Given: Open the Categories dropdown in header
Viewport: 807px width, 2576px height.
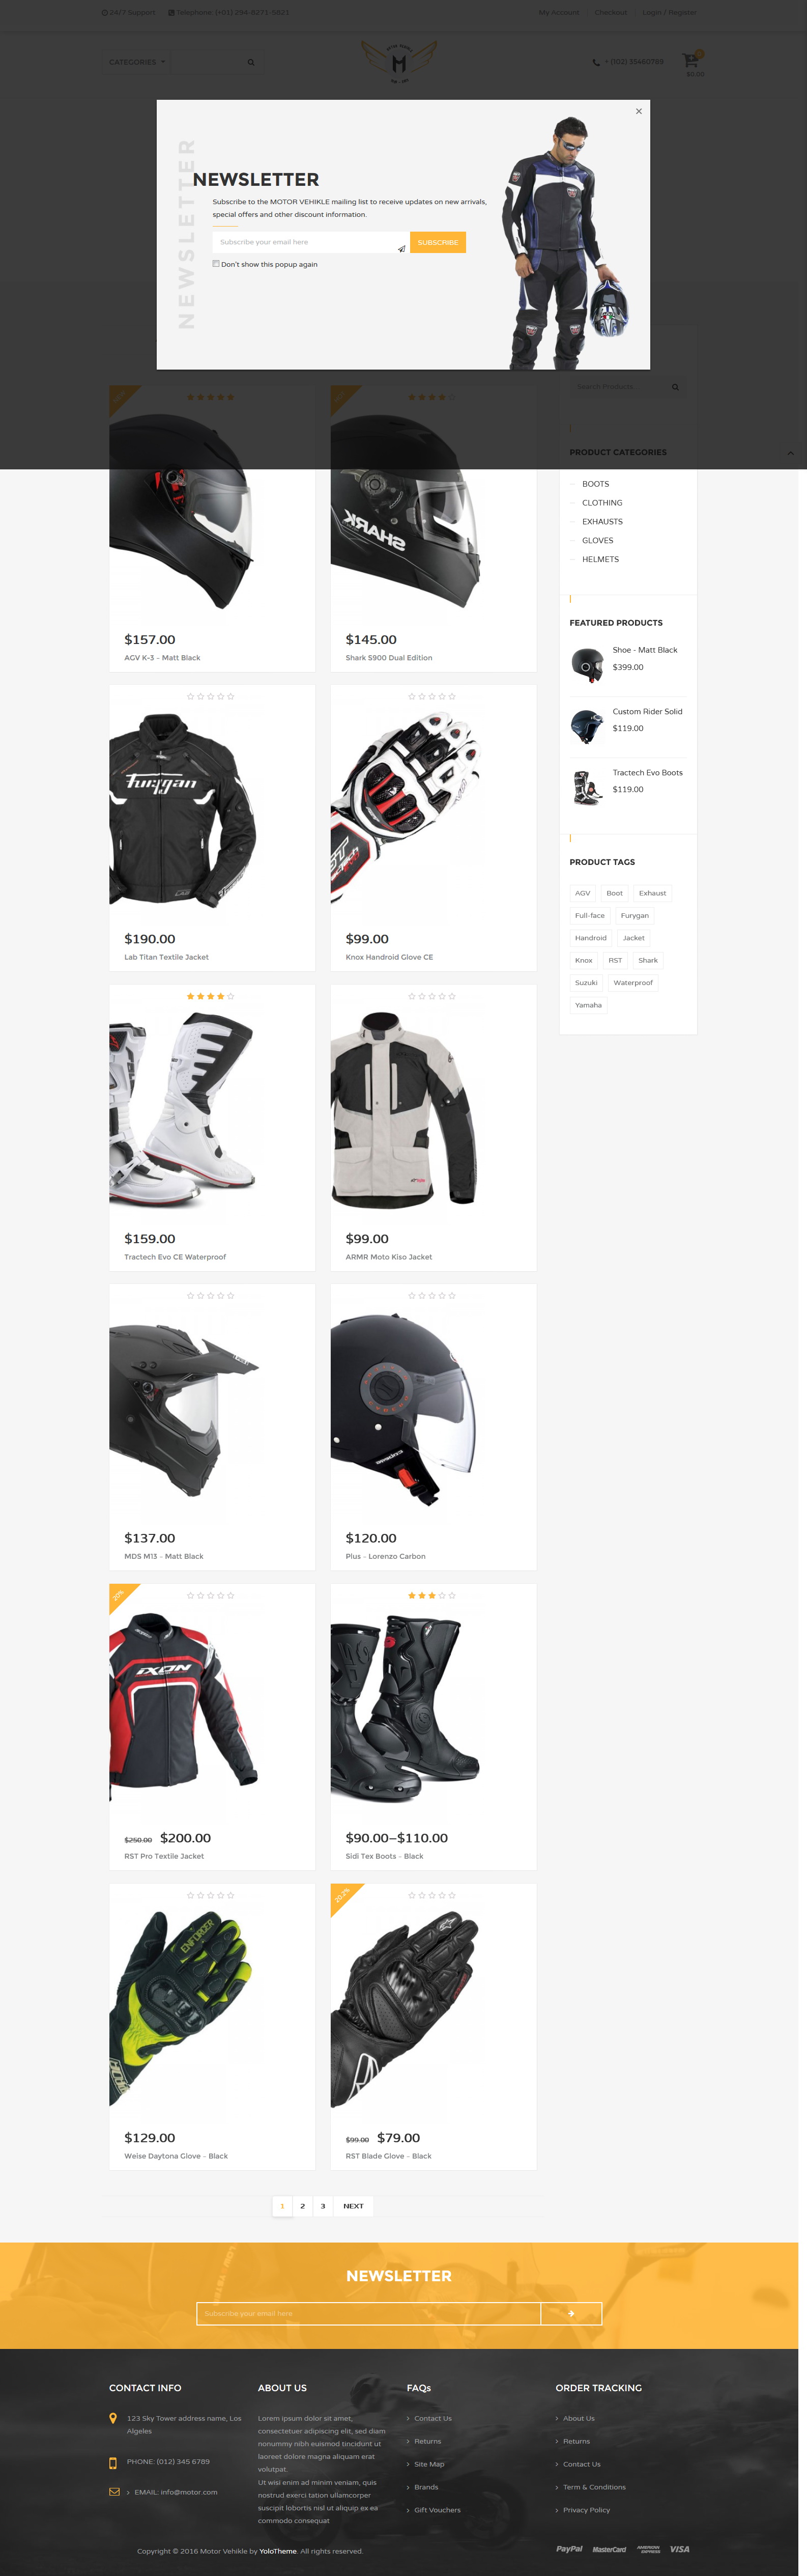Looking at the screenshot, I should click(138, 62).
